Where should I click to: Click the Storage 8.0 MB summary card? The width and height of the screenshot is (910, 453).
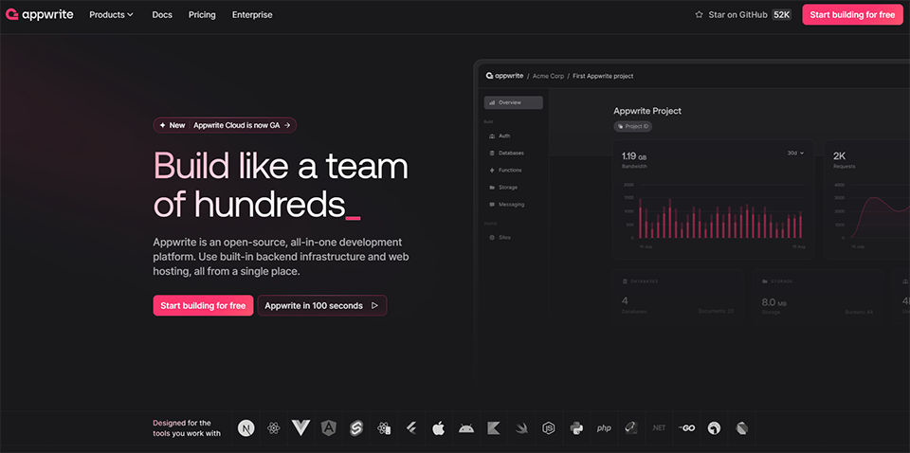tap(818, 296)
